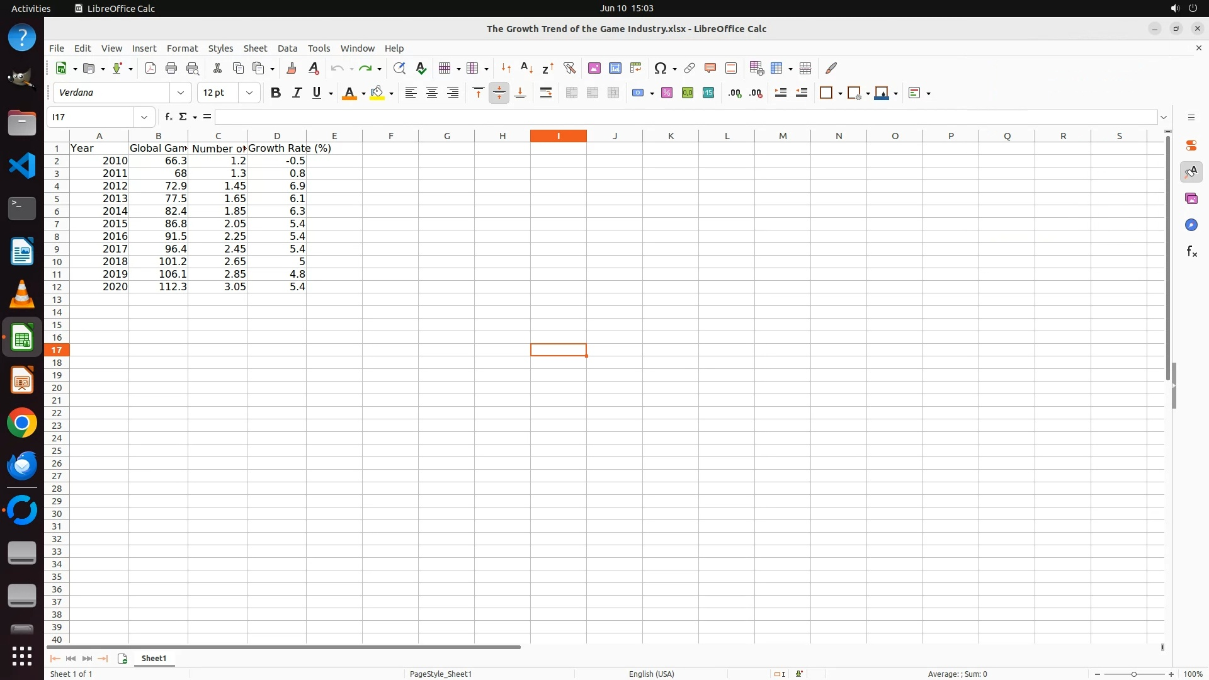Open the Format menu
This screenshot has width=1209, height=680.
click(x=182, y=48)
